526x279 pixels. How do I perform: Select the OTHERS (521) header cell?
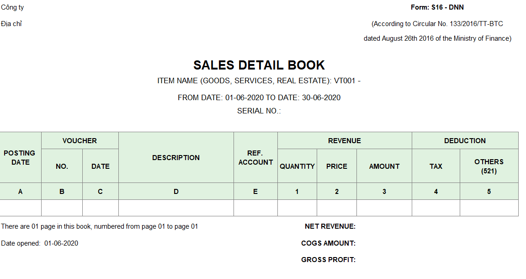(x=489, y=166)
